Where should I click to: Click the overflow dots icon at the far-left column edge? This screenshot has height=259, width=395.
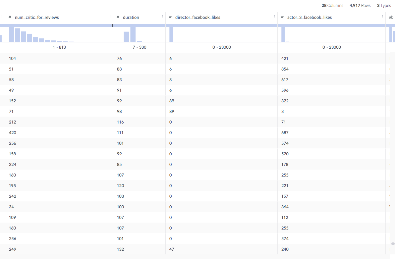pos(1,17)
